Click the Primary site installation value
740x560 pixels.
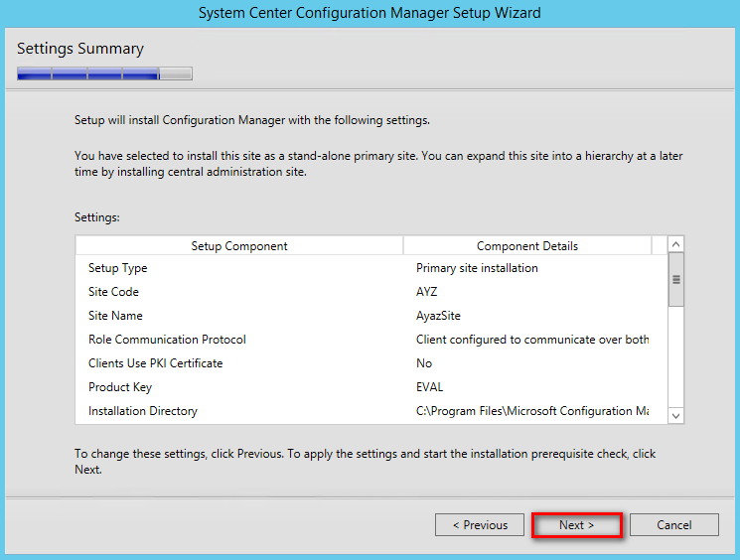click(477, 268)
